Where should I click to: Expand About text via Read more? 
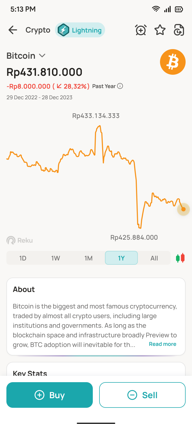(x=162, y=344)
